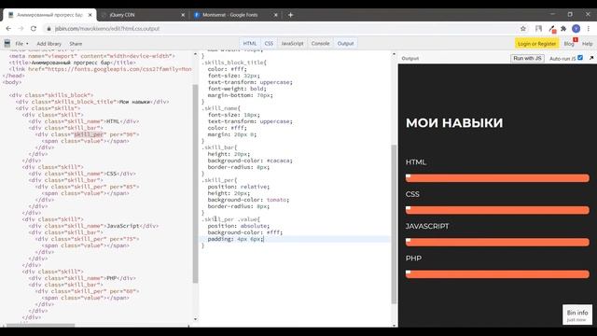
Task: Click the МОИ НАВЫКИ heading in output
Action: click(x=454, y=122)
